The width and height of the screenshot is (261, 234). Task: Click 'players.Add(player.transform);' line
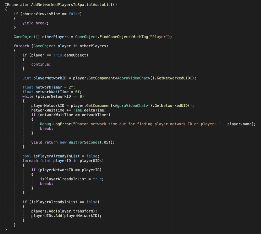[x=64, y=211]
